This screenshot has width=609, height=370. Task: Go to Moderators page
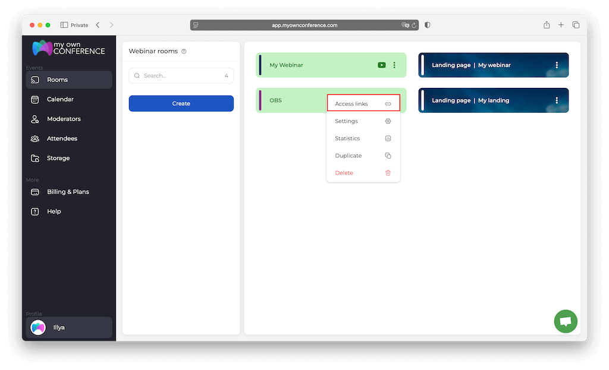click(x=69, y=119)
